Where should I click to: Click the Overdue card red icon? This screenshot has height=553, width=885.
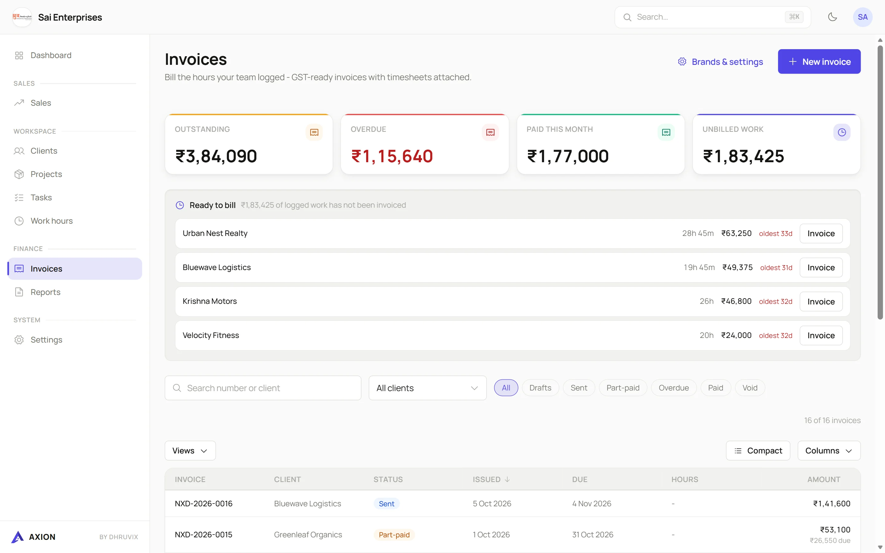point(490,132)
